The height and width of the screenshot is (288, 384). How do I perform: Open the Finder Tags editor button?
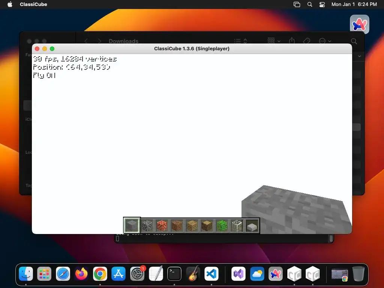pyautogui.click(x=306, y=41)
